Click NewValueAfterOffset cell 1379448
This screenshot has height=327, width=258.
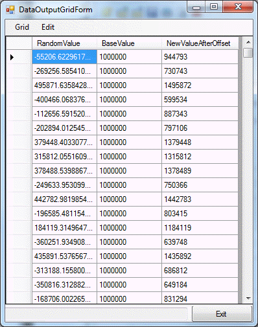pos(200,142)
